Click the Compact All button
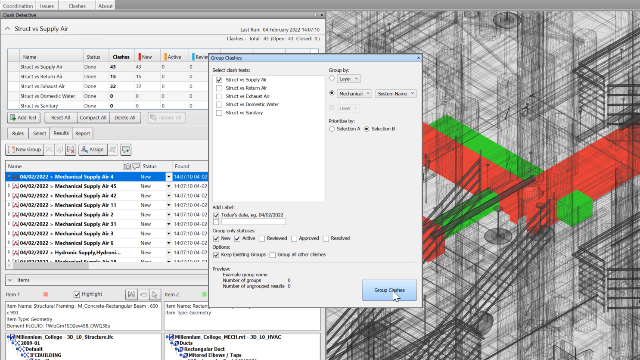 pyautogui.click(x=93, y=118)
